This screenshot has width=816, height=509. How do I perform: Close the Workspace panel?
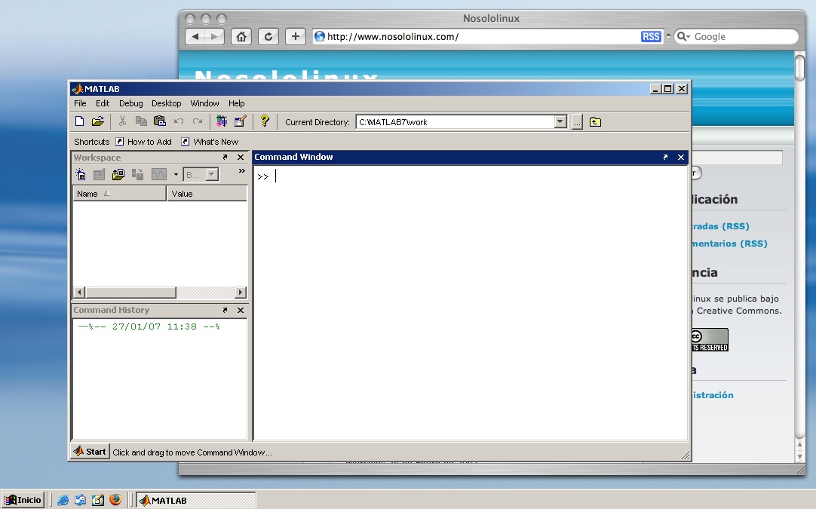241,157
